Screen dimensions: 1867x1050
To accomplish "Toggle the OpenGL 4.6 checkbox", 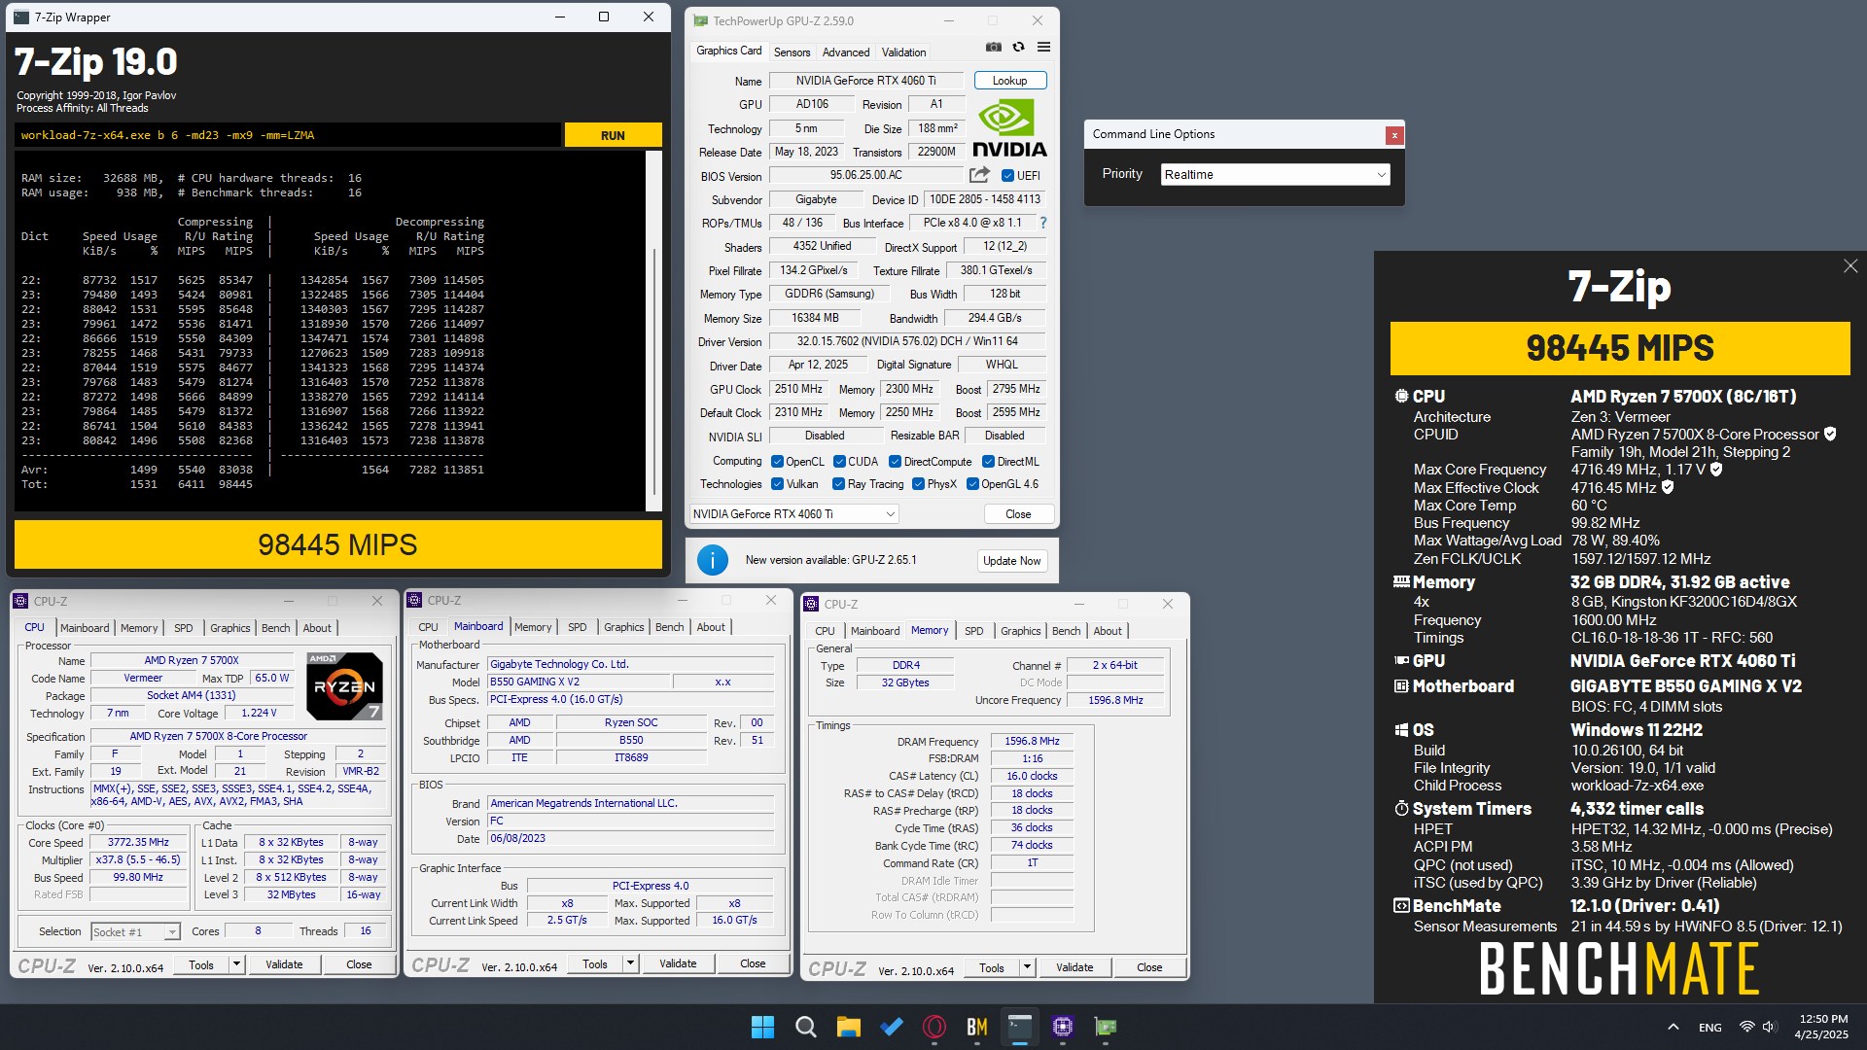I will click(x=972, y=484).
